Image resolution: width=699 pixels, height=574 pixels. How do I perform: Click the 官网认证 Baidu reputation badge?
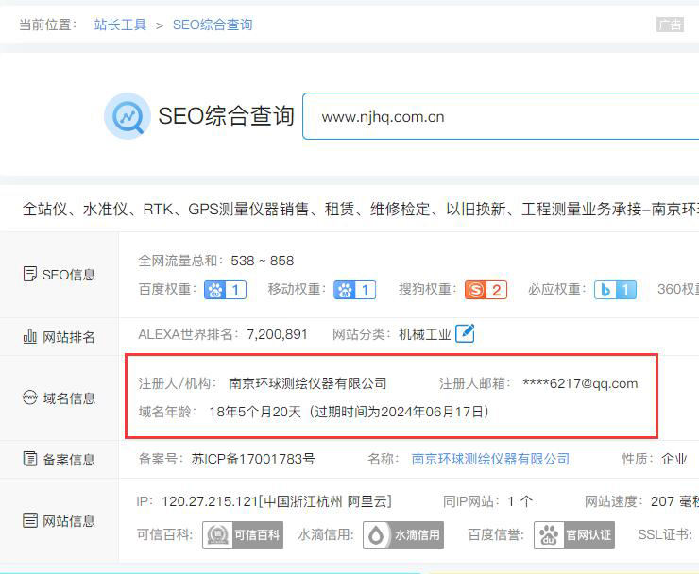(x=574, y=534)
